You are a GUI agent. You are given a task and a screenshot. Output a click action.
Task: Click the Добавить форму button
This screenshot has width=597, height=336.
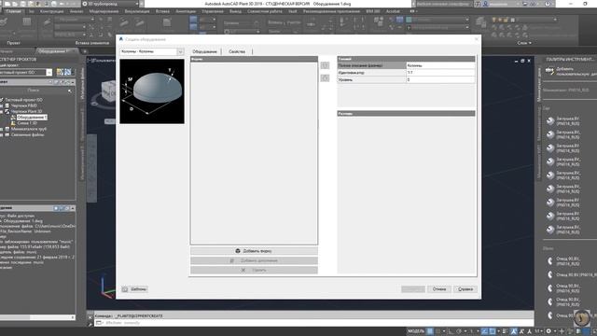(254, 251)
